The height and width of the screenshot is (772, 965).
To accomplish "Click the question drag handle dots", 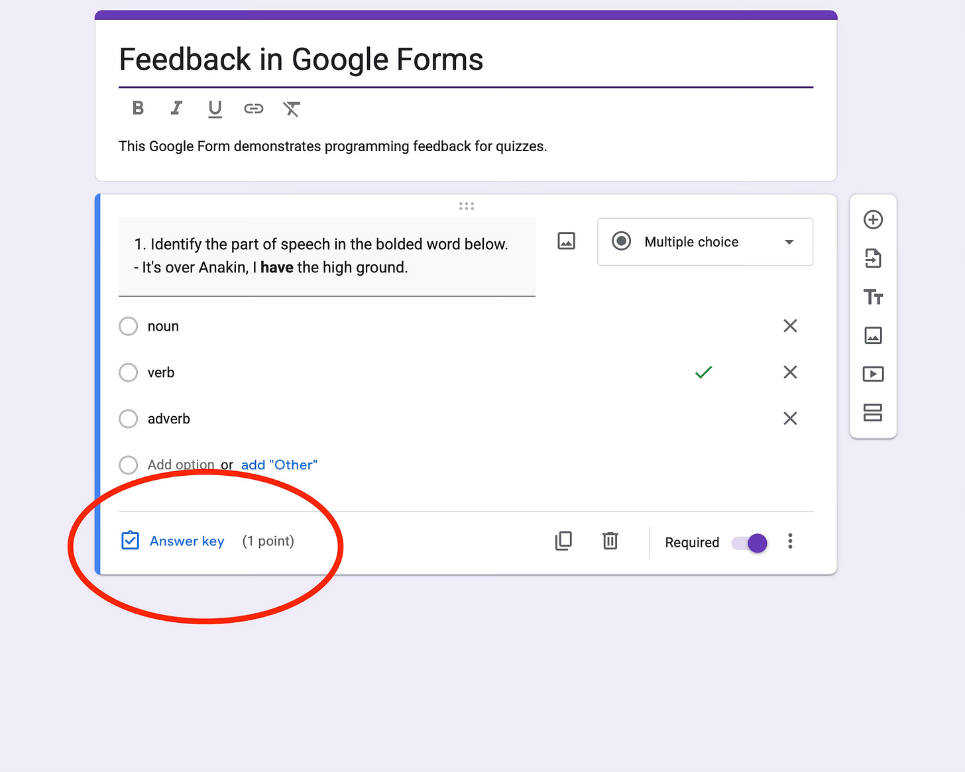I will pyautogui.click(x=467, y=206).
